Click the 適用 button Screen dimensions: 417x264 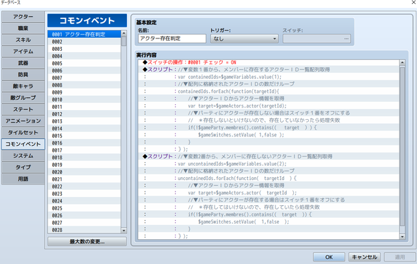tap(399, 257)
